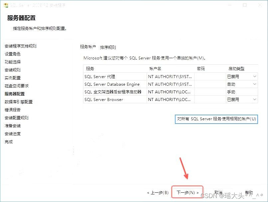Click 完成 in the step list

[x=9, y=142]
